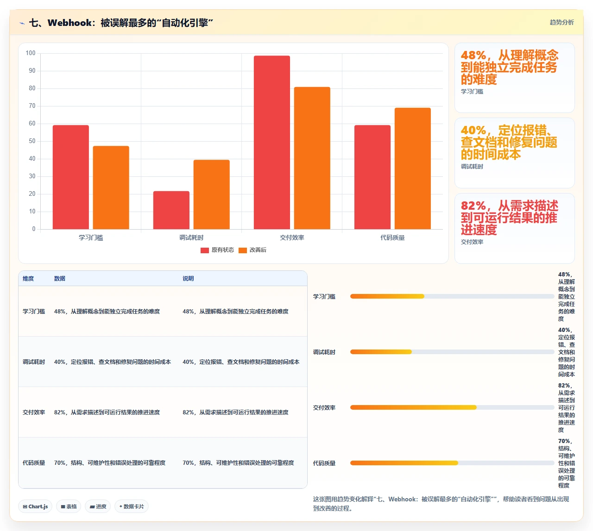Click the Chart.js tag icon

(x=25, y=506)
